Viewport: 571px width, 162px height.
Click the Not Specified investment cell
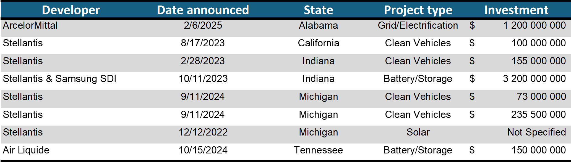click(536, 132)
